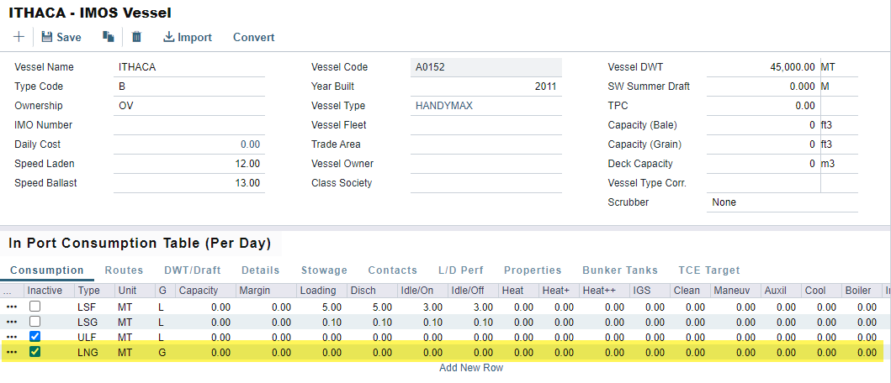Click the Add New Row link
Image resolution: width=891 pixels, height=383 pixels.
(x=471, y=368)
